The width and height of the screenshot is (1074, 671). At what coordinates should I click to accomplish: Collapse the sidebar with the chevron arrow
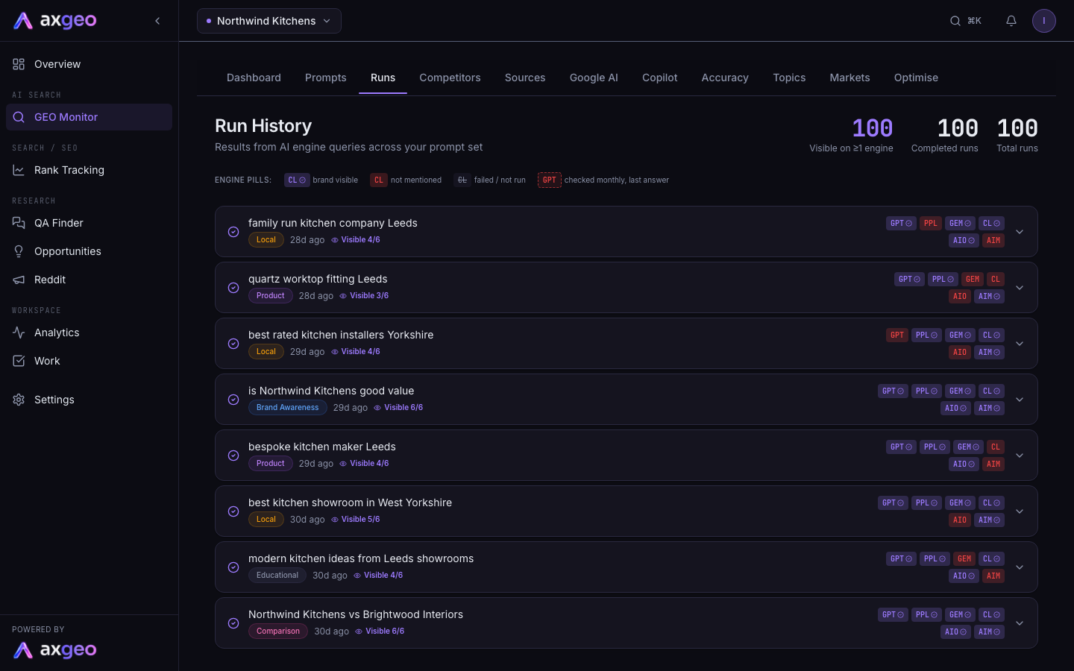(157, 21)
